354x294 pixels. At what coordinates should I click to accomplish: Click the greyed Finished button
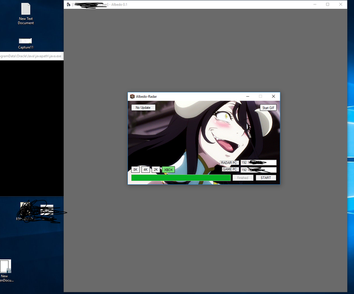(243, 178)
